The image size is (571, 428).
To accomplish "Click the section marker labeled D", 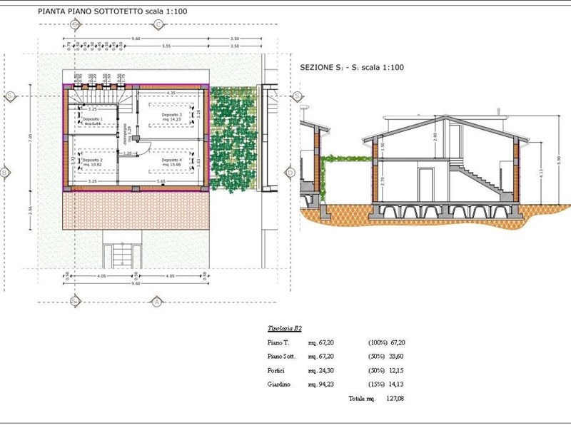I will tap(290, 172).
